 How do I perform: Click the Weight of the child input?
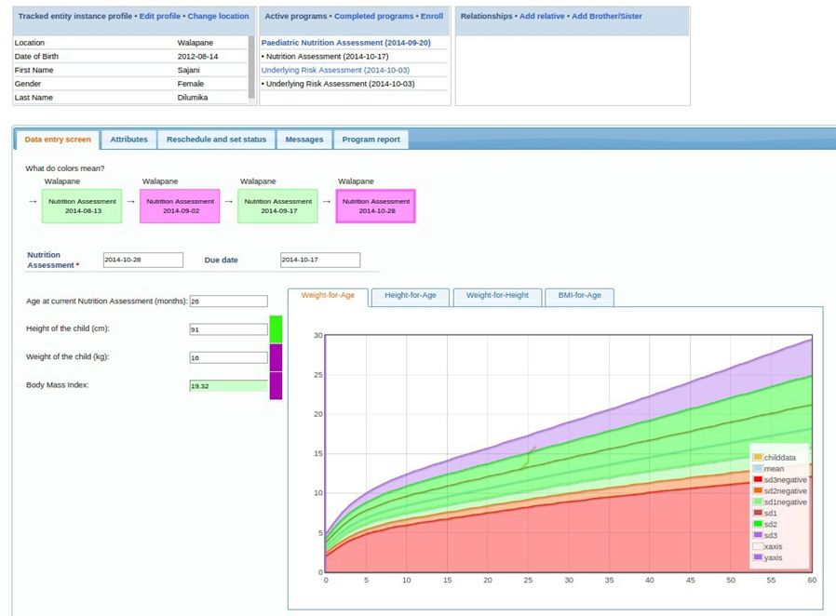click(x=228, y=357)
